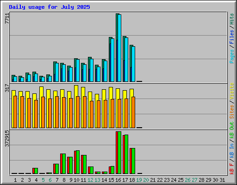Screen dimensions: 237x185
Task: Click day label 10 on the x-axis
Action: [76, 180]
